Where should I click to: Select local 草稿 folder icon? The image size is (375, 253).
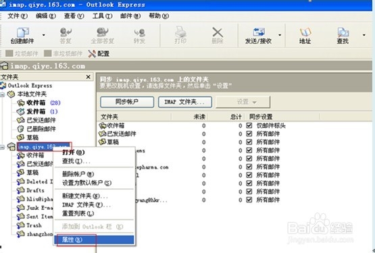(x=20, y=138)
